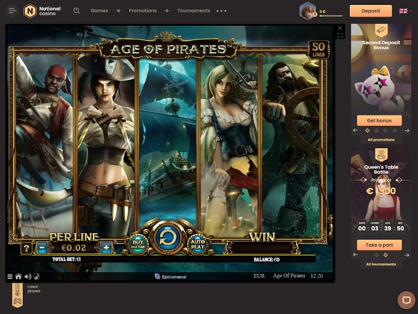The width and height of the screenshot is (418, 314).
Task: Open the user avatar profile
Action: (307, 10)
